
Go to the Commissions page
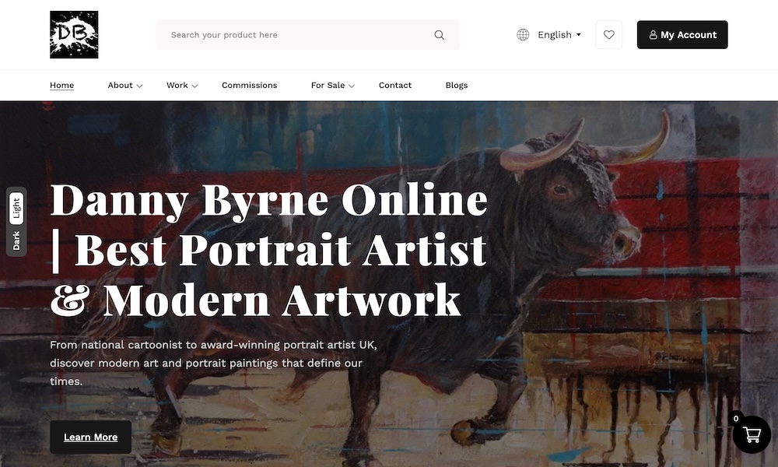250,86
